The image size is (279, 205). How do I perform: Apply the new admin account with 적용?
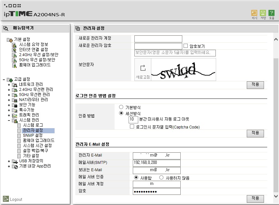pos(255,85)
